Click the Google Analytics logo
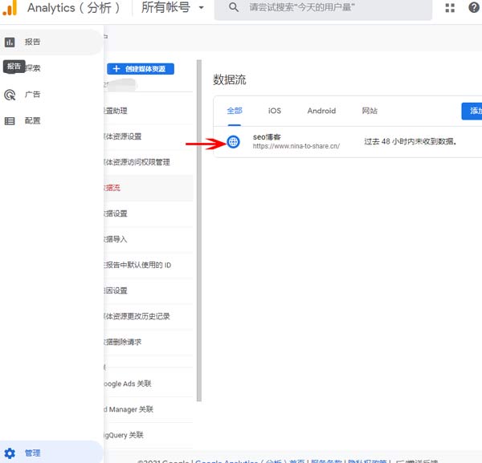 point(10,8)
